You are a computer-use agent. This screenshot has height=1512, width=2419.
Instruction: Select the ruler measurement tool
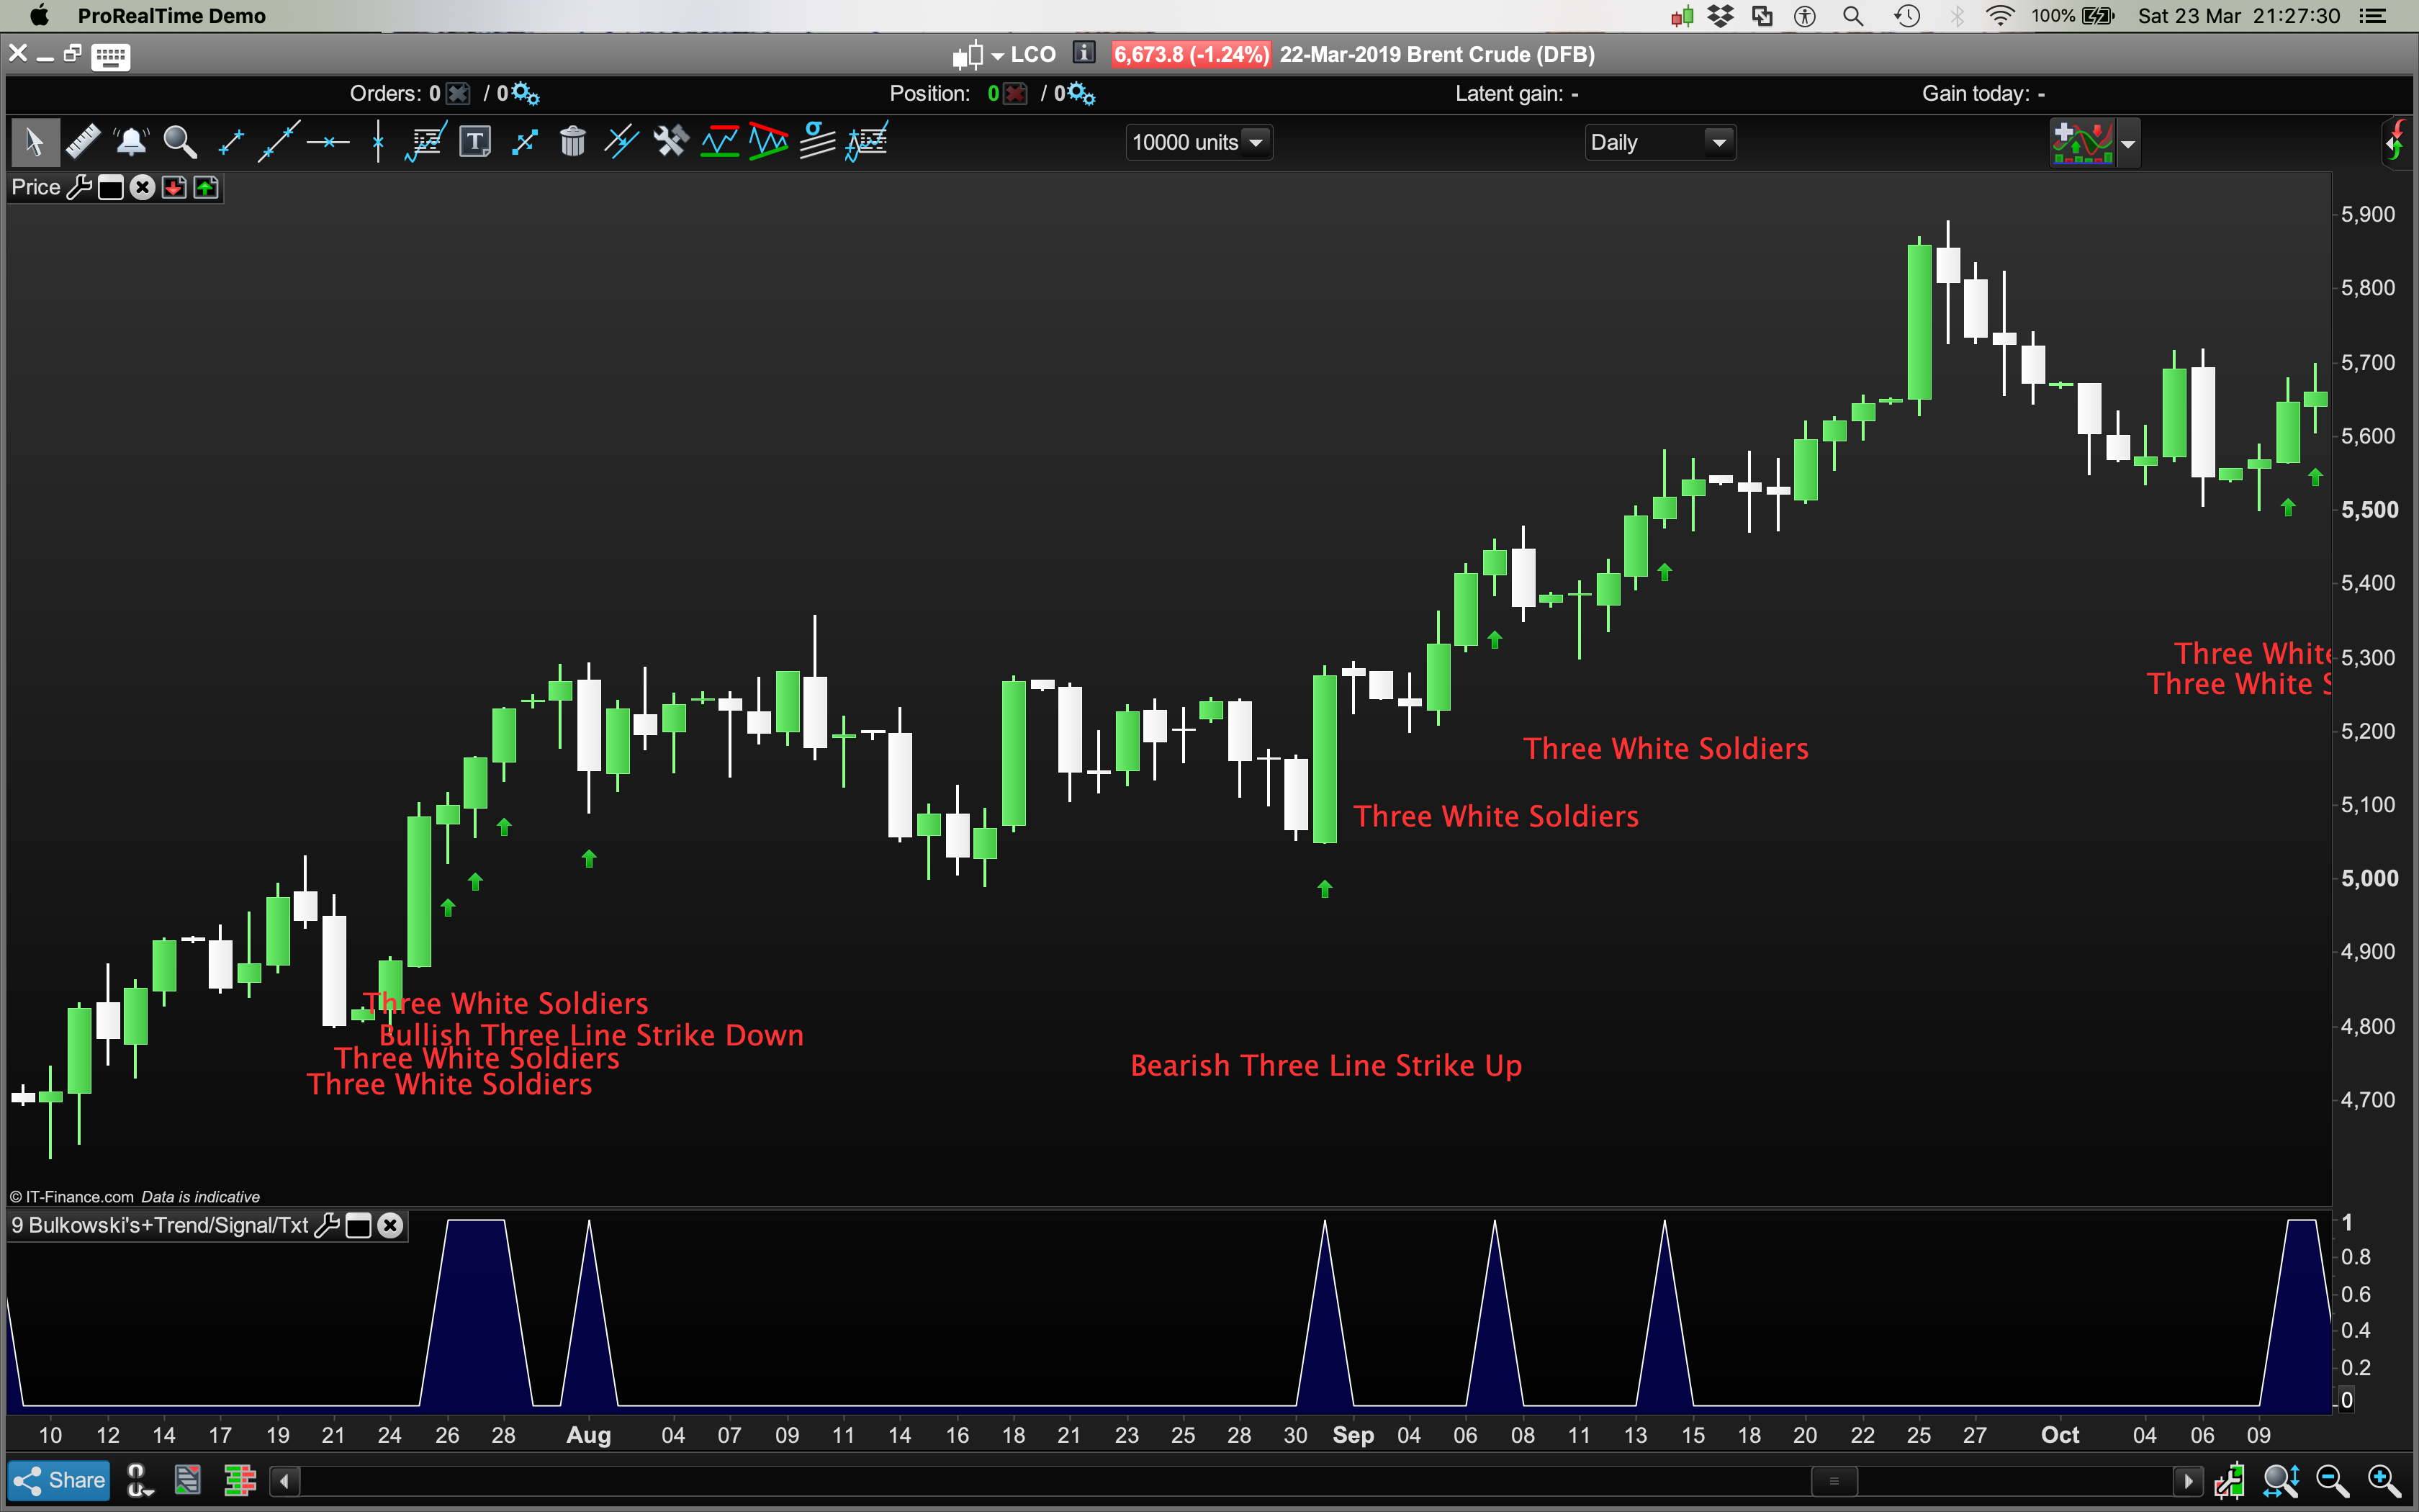(84, 141)
